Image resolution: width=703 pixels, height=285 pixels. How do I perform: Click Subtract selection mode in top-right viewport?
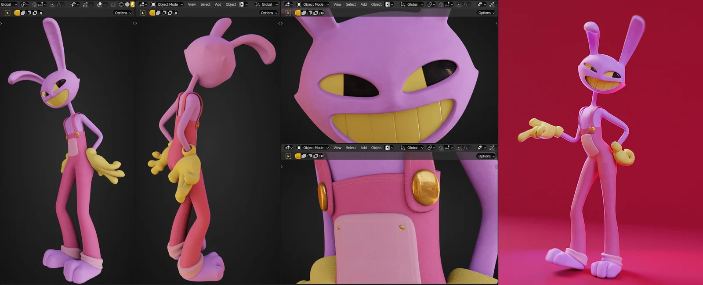coord(310,13)
